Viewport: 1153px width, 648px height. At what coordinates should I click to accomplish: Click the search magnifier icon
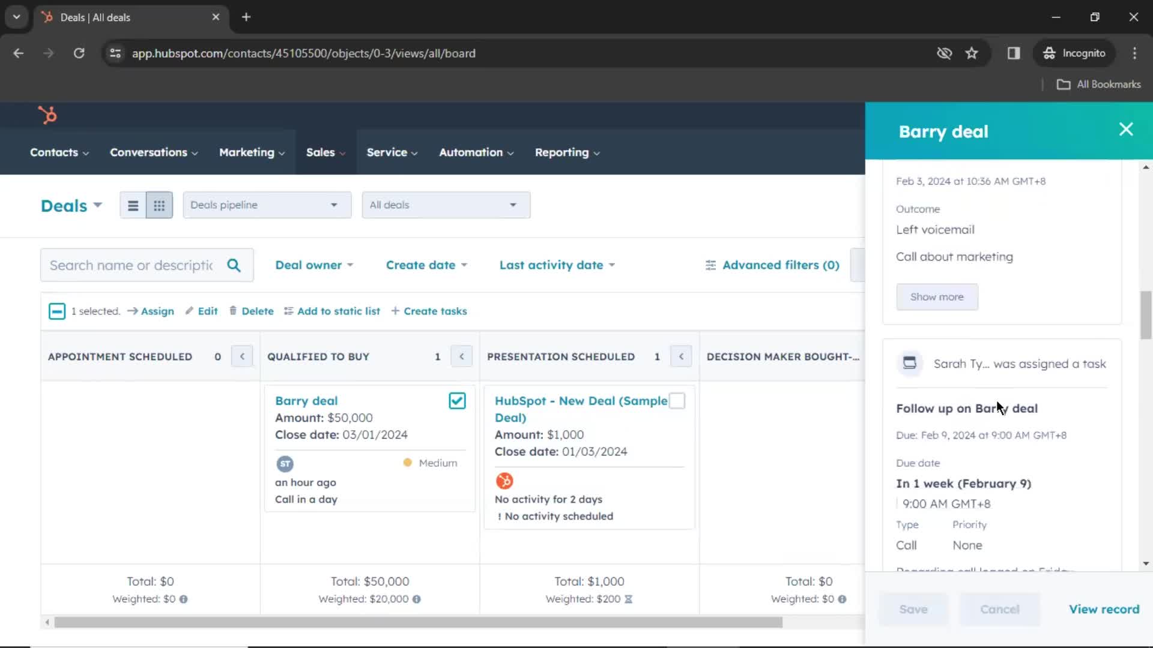234,265
